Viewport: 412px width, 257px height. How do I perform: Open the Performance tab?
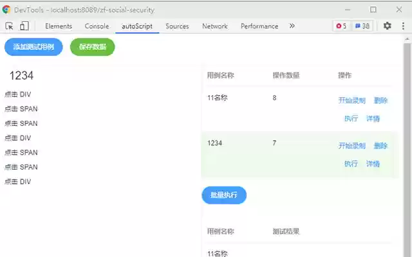[x=259, y=26]
